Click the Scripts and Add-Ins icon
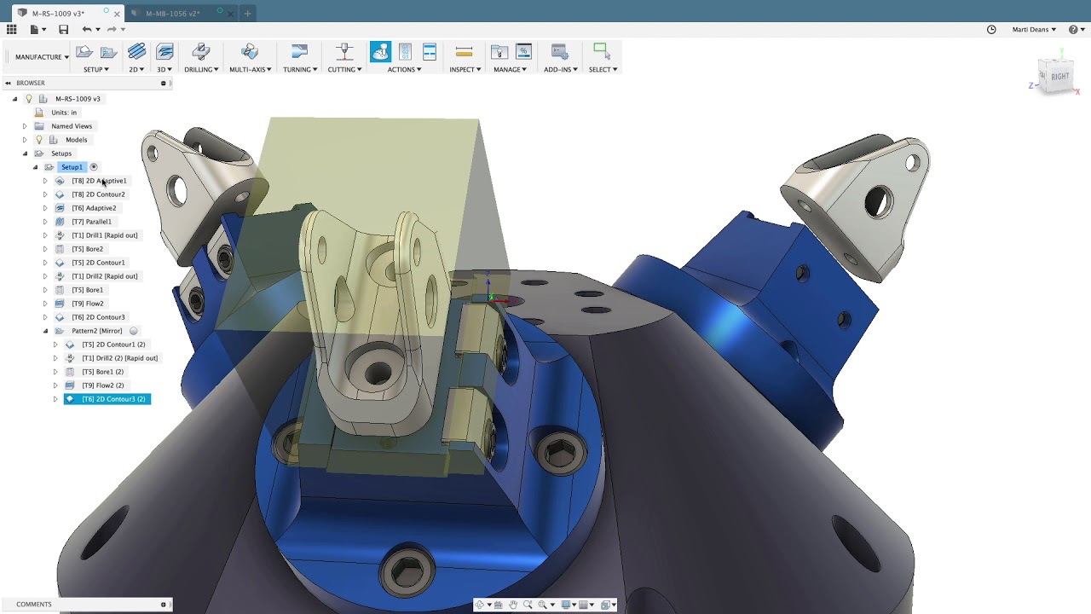Screen dimensions: 1091x614 tap(560, 52)
